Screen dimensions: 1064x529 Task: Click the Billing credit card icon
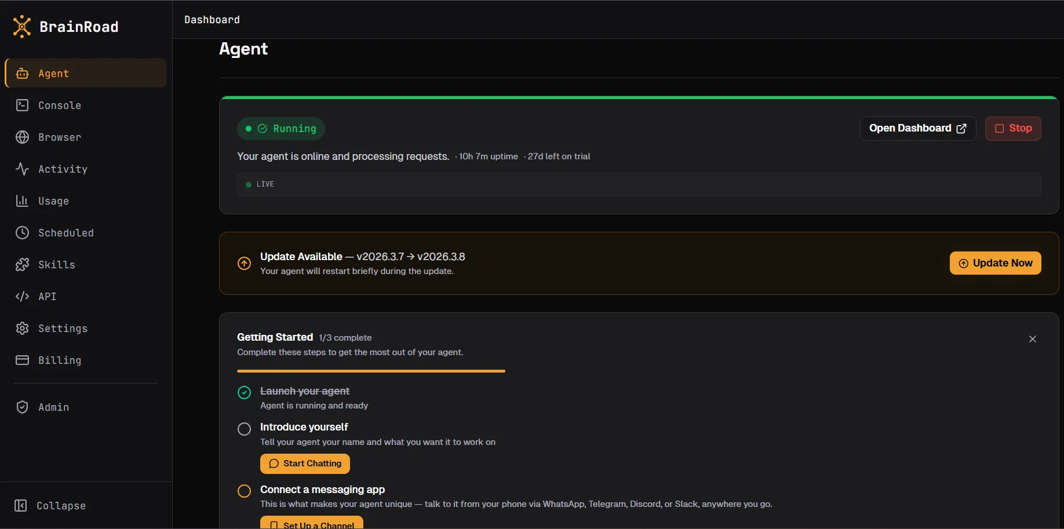tap(23, 360)
